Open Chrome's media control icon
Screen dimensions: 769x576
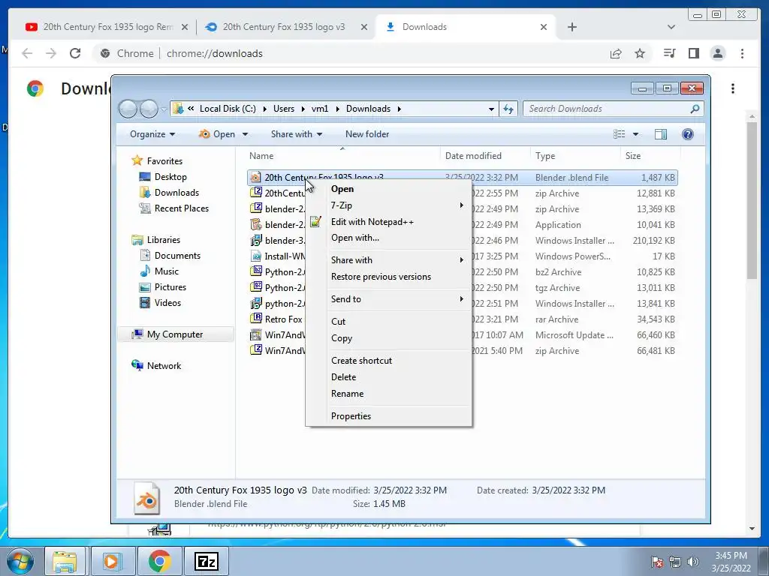click(669, 53)
